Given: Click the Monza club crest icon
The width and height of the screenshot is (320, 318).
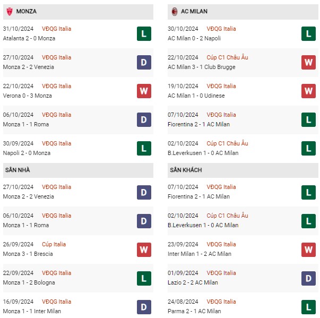Looking at the screenshot, I should click(10, 12).
